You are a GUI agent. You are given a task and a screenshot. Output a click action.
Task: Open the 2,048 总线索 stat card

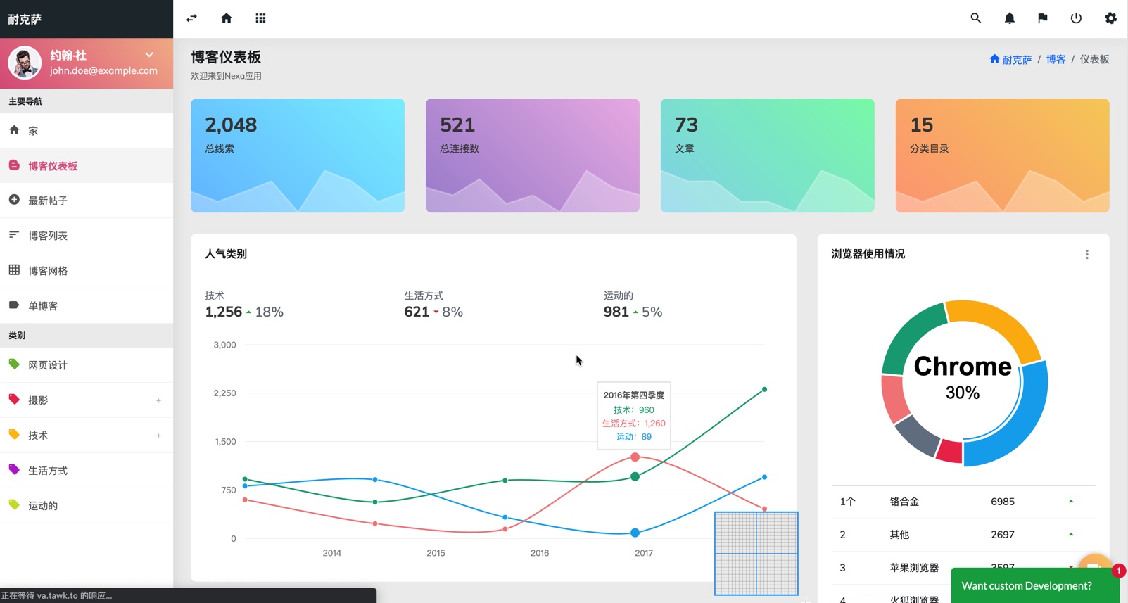[298, 155]
